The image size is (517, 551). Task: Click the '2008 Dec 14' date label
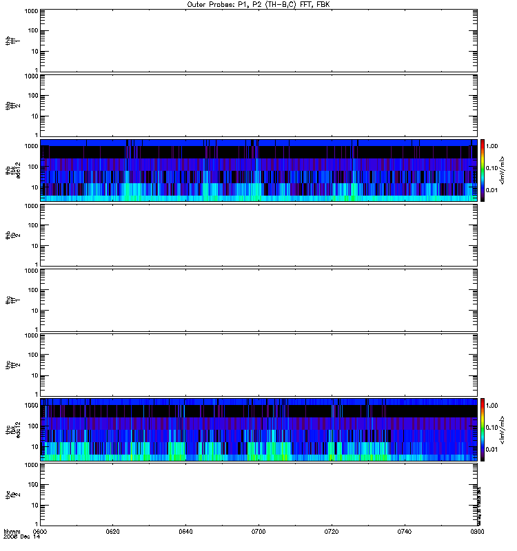pos(22,537)
